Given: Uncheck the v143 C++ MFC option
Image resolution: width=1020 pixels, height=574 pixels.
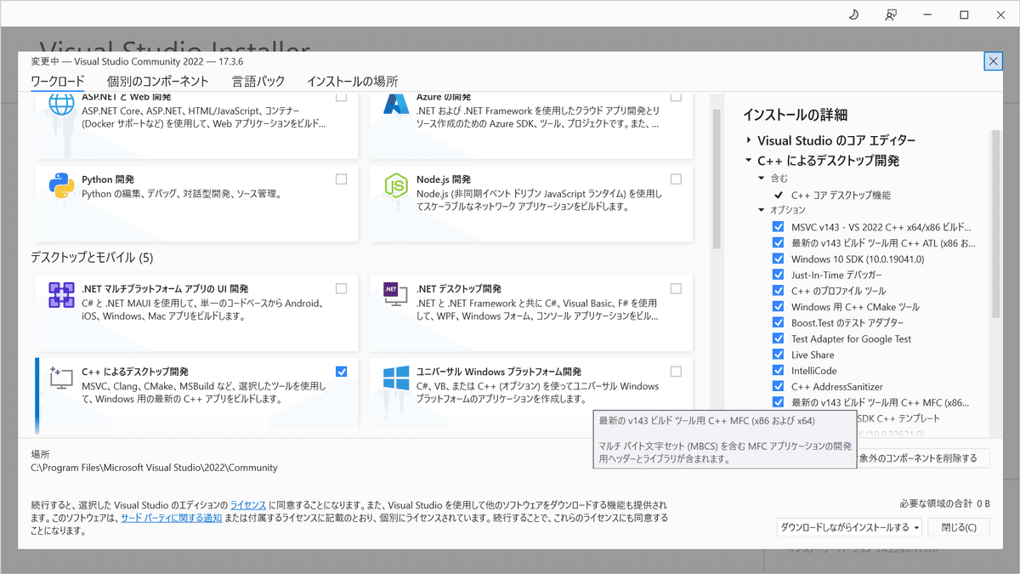Looking at the screenshot, I should [x=778, y=402].
